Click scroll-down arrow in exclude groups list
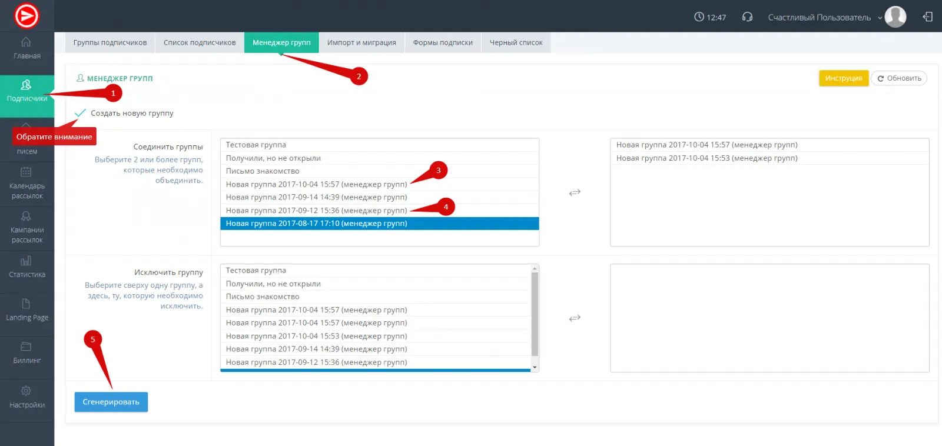Viewport: 942px width, 446px height. click(x=535, y=368)
